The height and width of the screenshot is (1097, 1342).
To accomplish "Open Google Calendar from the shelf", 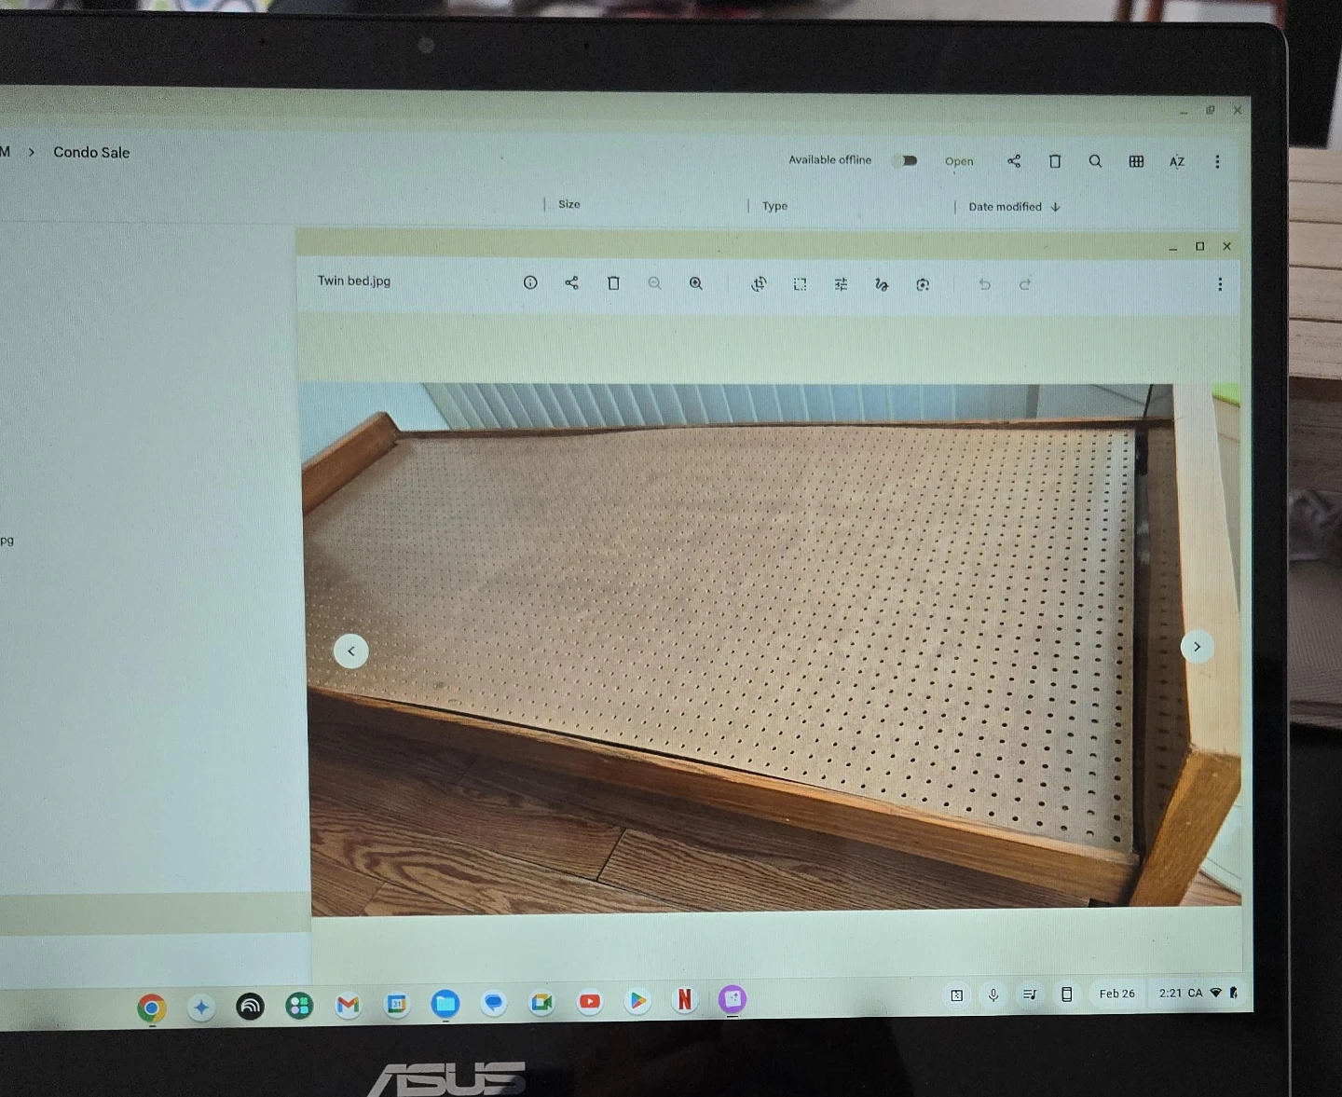I will coord(397,1004).
